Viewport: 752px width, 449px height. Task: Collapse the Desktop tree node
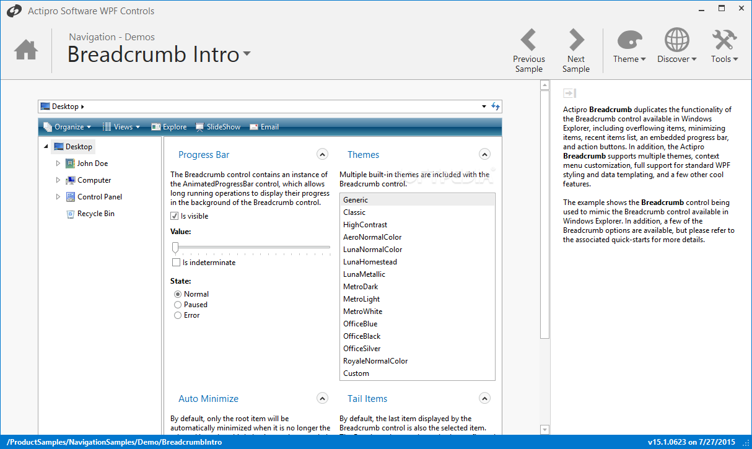[46, 147]
